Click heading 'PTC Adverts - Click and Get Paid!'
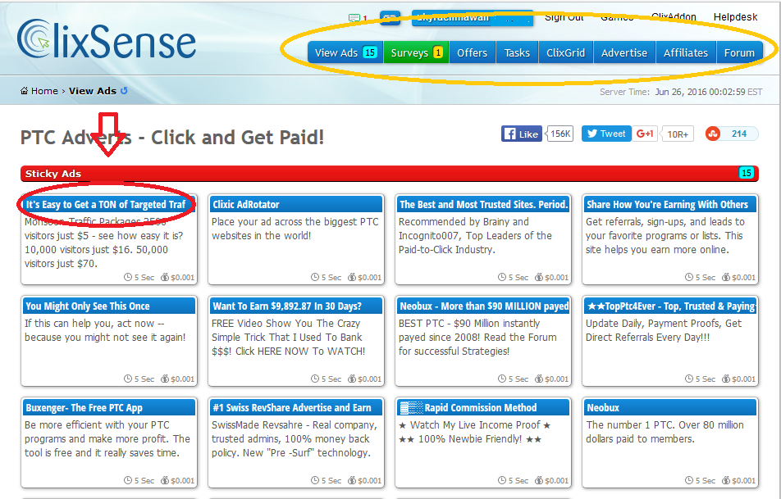The width and height of the screenshot is (781, 499). 172,138
